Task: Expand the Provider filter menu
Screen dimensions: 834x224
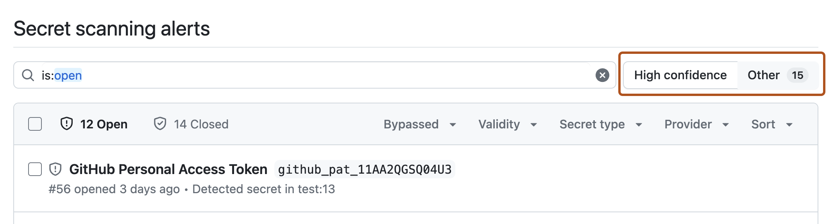Action: 696,124
